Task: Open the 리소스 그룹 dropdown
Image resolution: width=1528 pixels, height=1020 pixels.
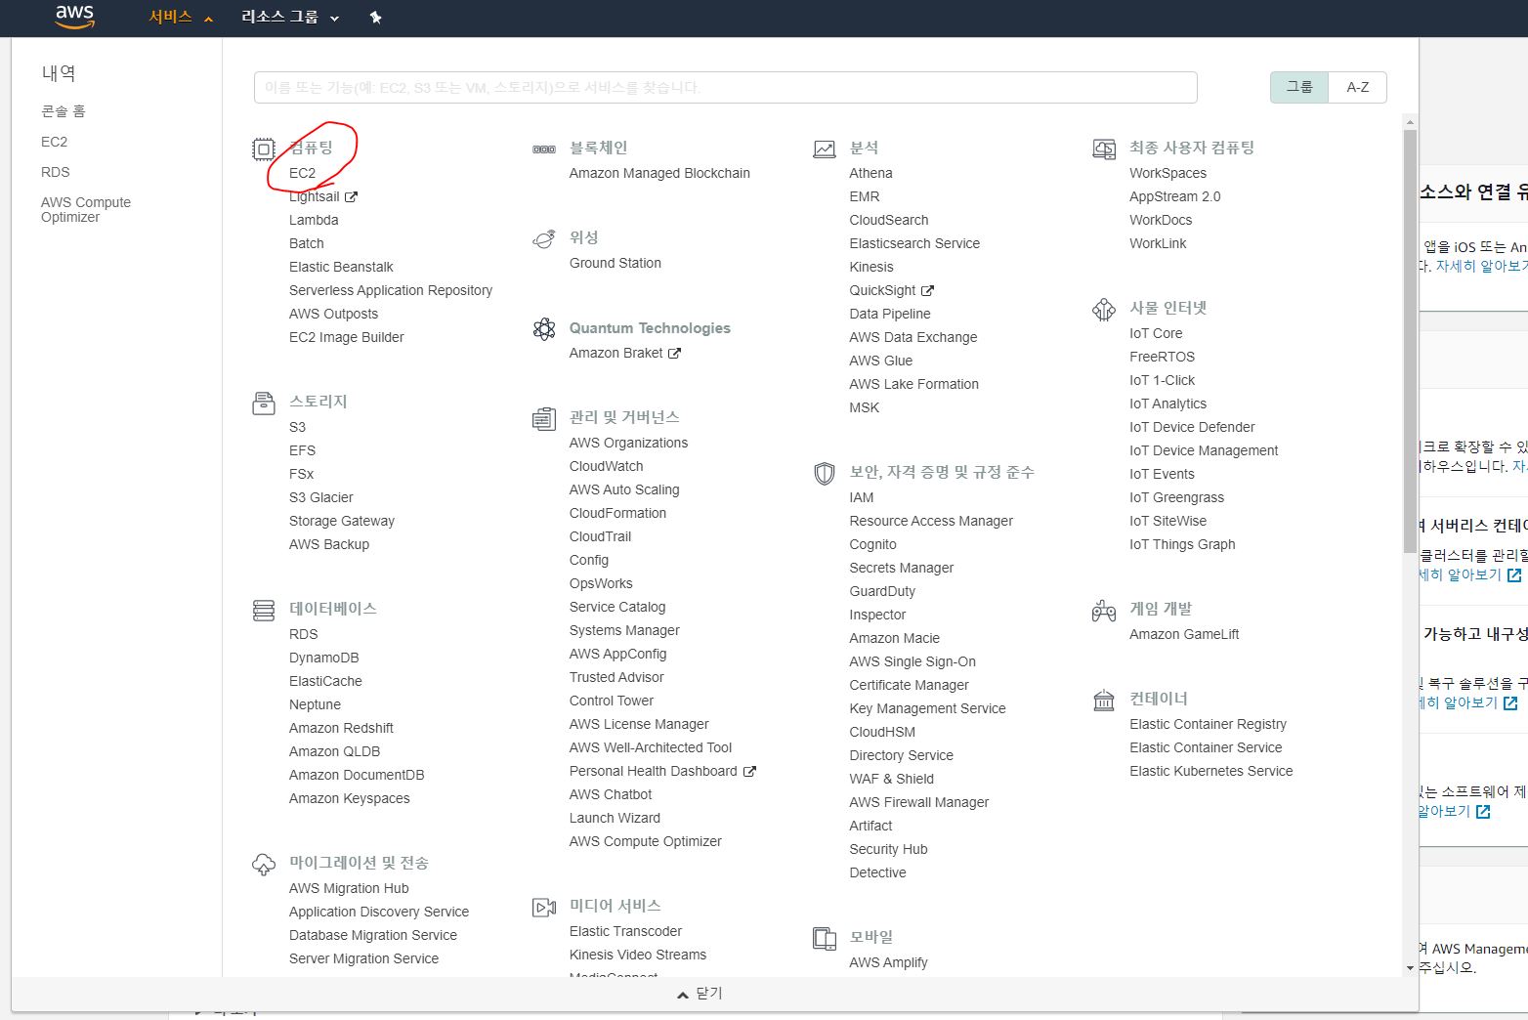Action: click(290, 18)
